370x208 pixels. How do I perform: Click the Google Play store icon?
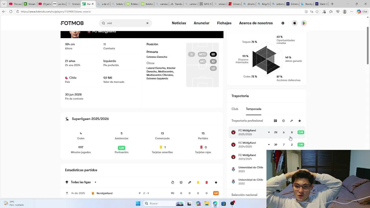pyautogui.click(x=304, y=23)
